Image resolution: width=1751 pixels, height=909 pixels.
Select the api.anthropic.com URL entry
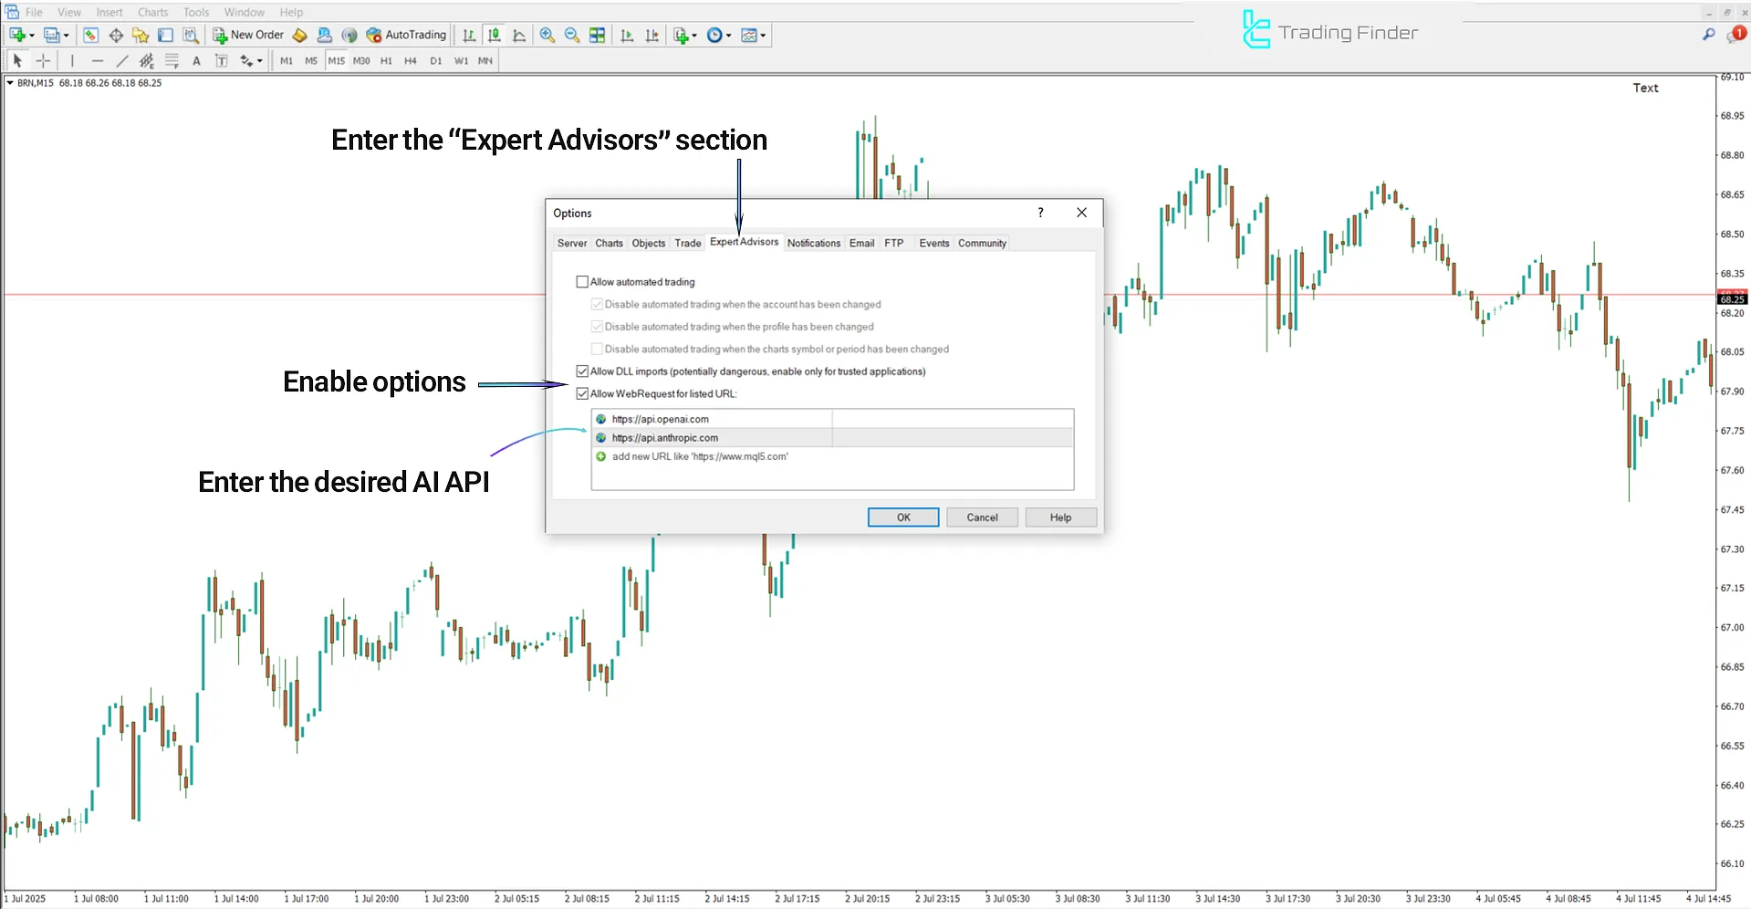[x=664, y=438]
